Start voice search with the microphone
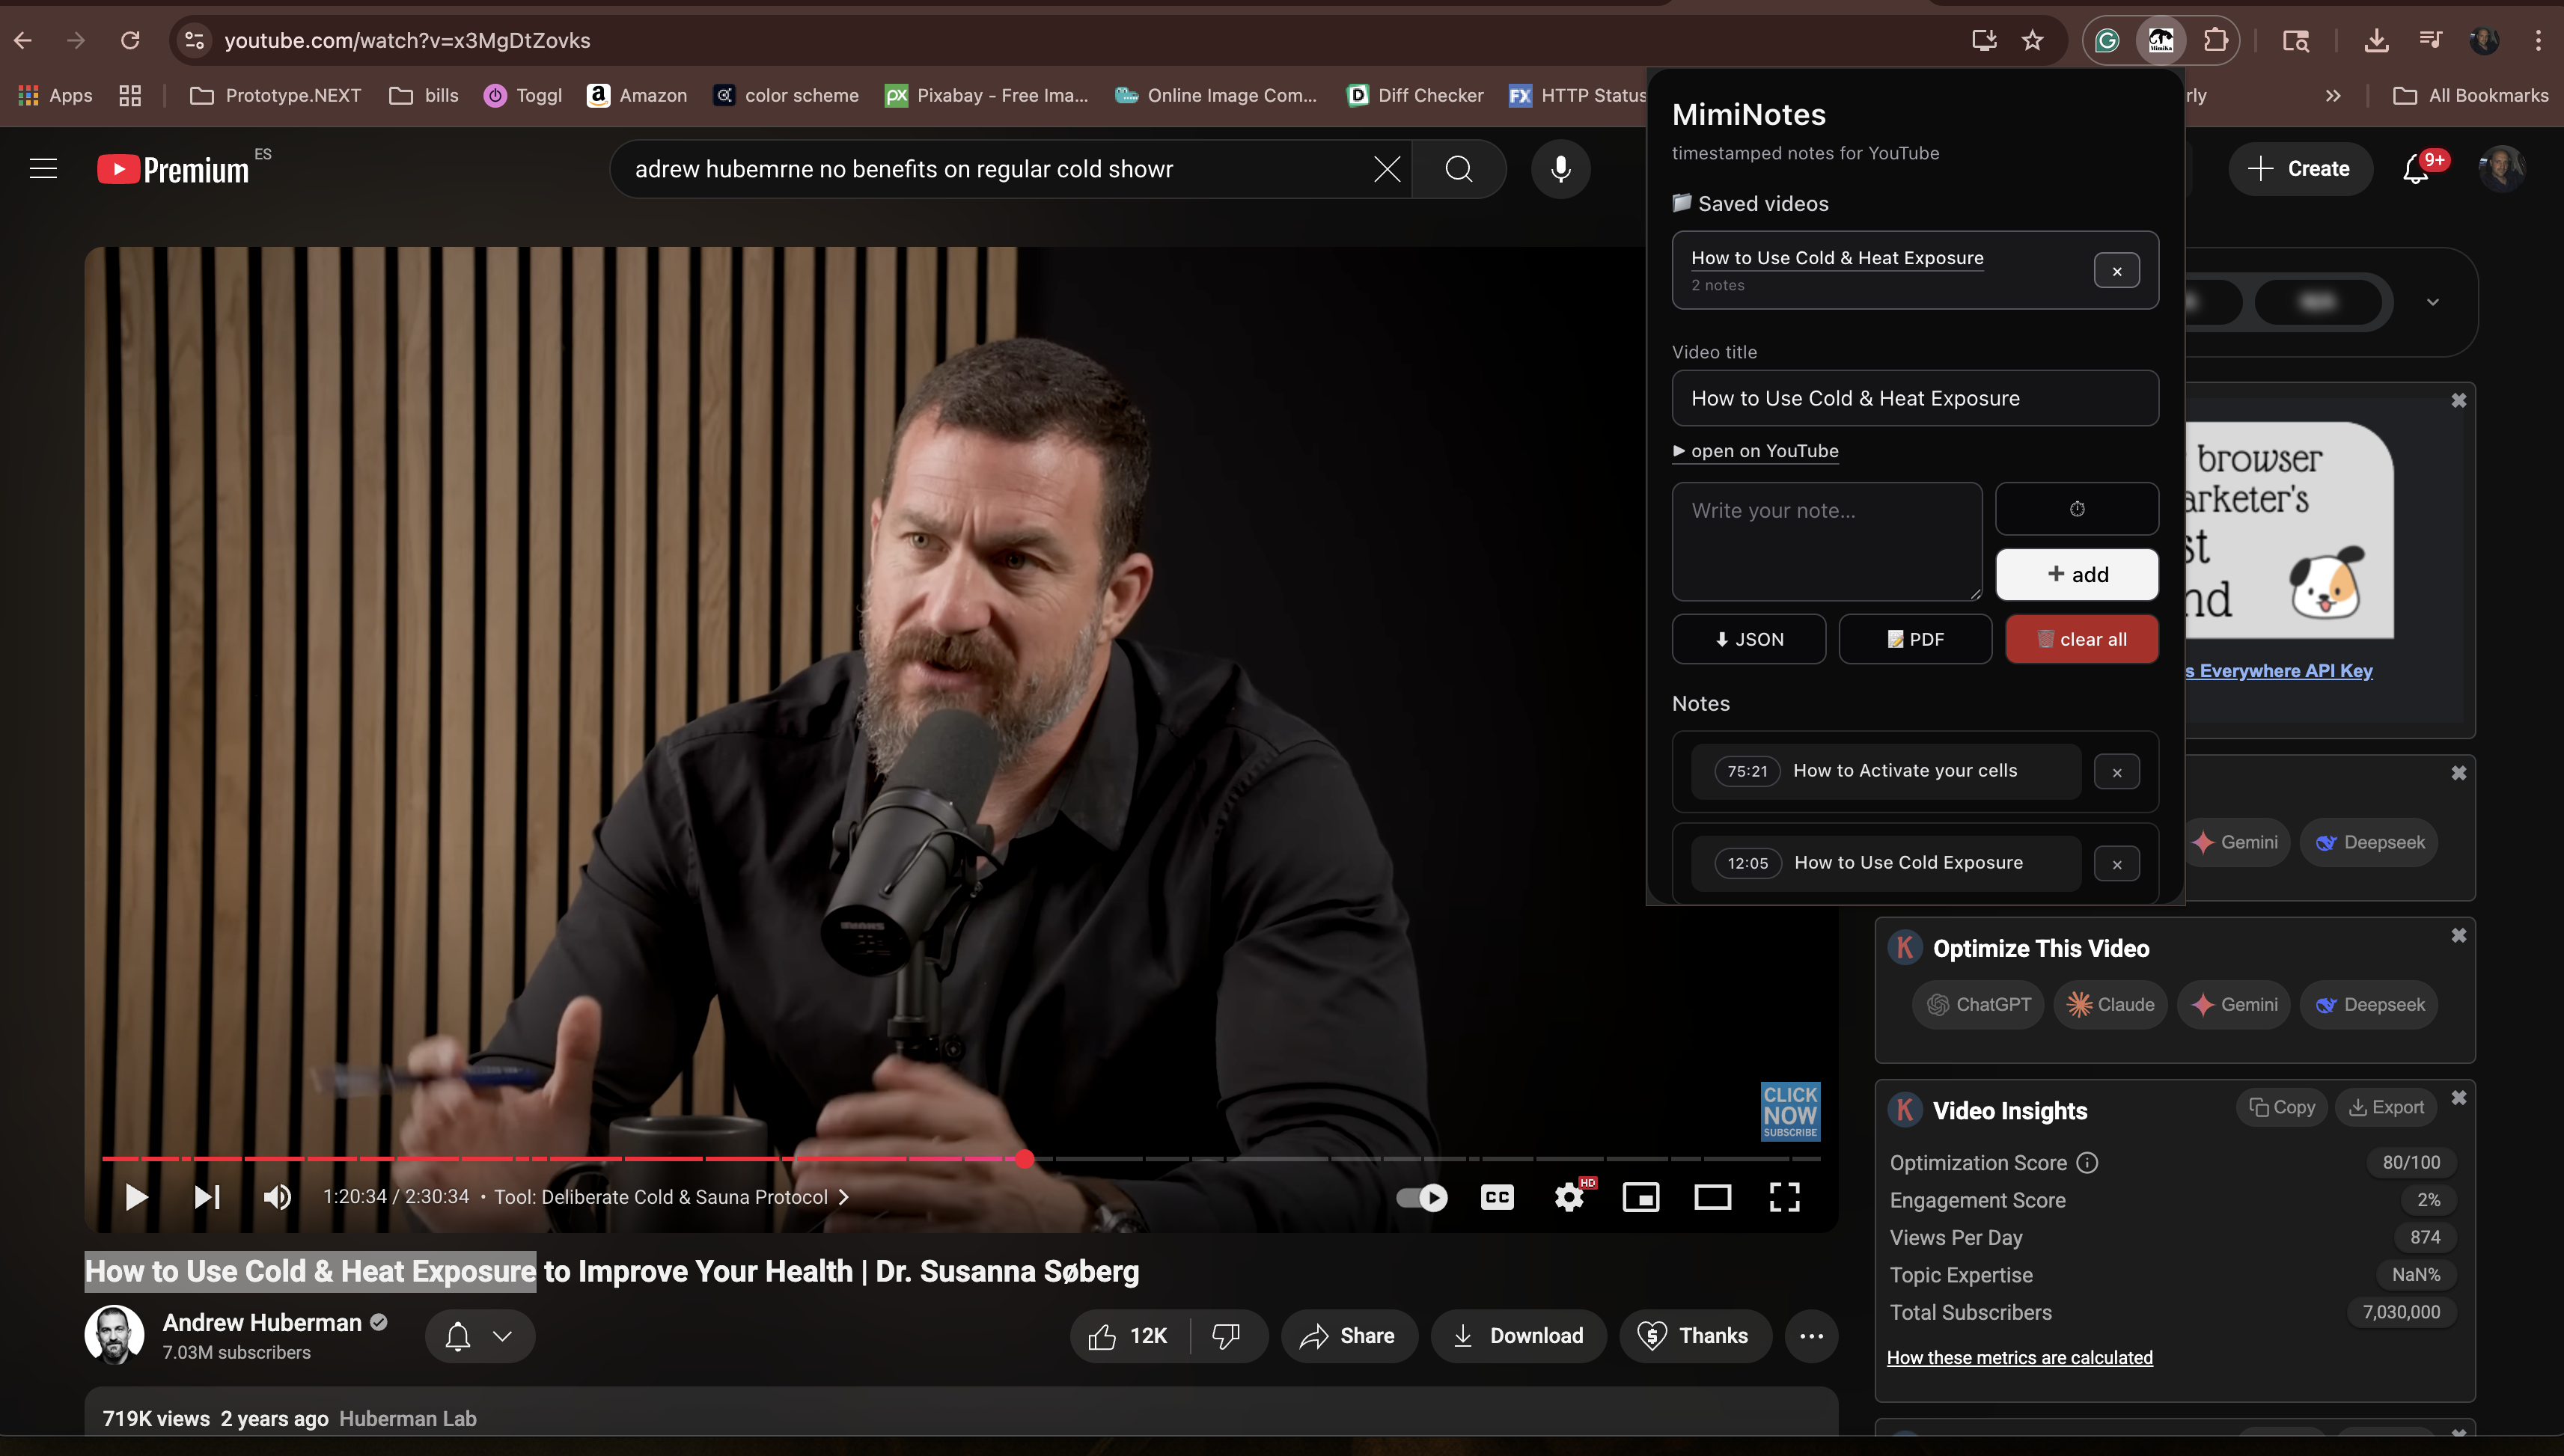Screen dimensions: 2564x1456 coord(1560,169)
